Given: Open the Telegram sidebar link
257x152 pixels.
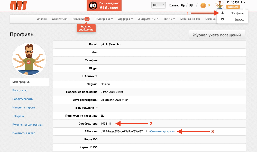Looking at the screenshot, I should point(18,116).
